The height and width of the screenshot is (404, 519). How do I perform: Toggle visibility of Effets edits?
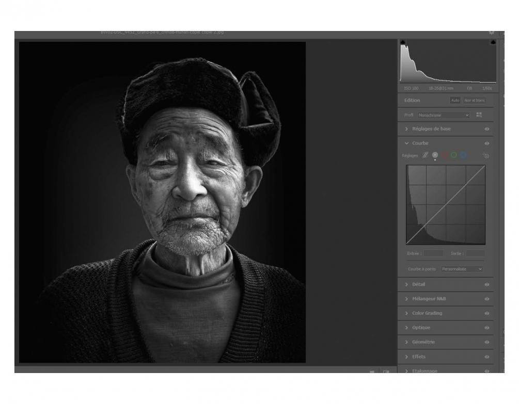click(487, 357)
